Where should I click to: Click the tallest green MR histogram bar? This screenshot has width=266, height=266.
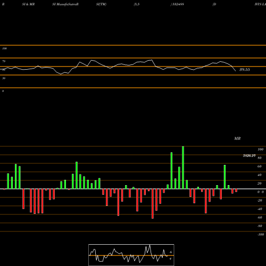pyautogui.click(x=183, y=168)
